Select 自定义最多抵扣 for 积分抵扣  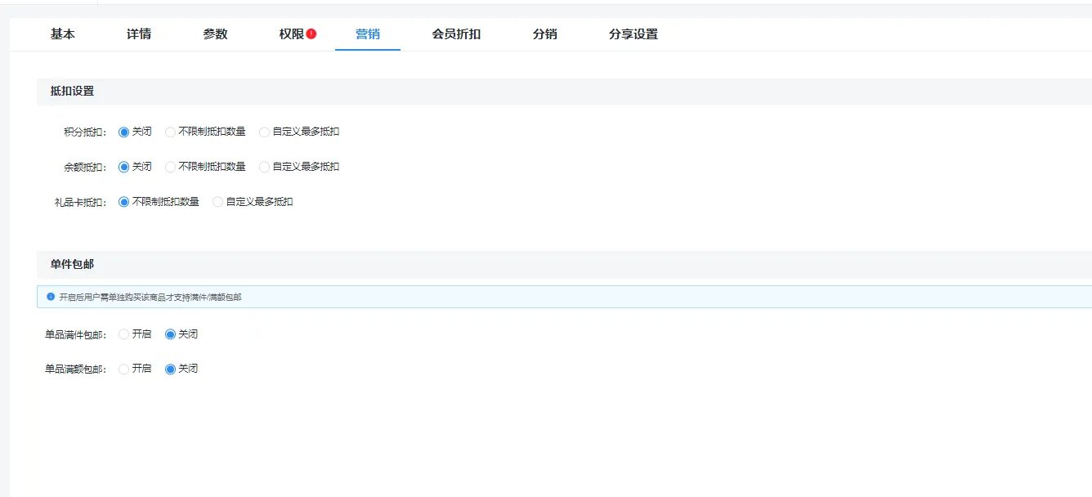[264, 132]
